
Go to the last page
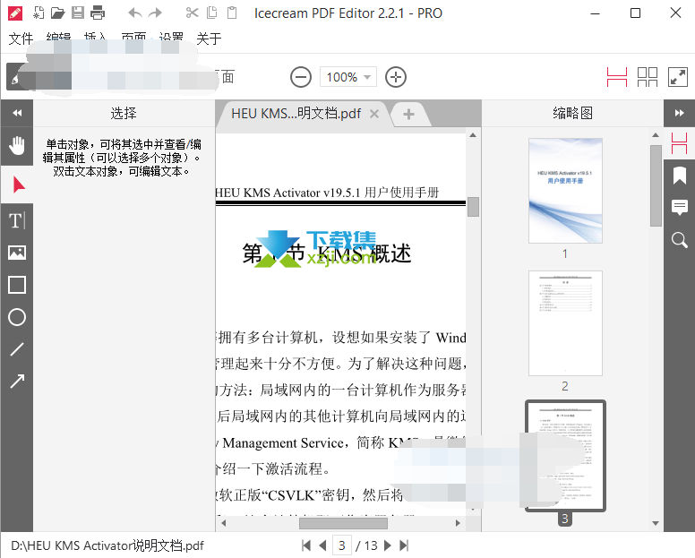[x=404, y=545]
